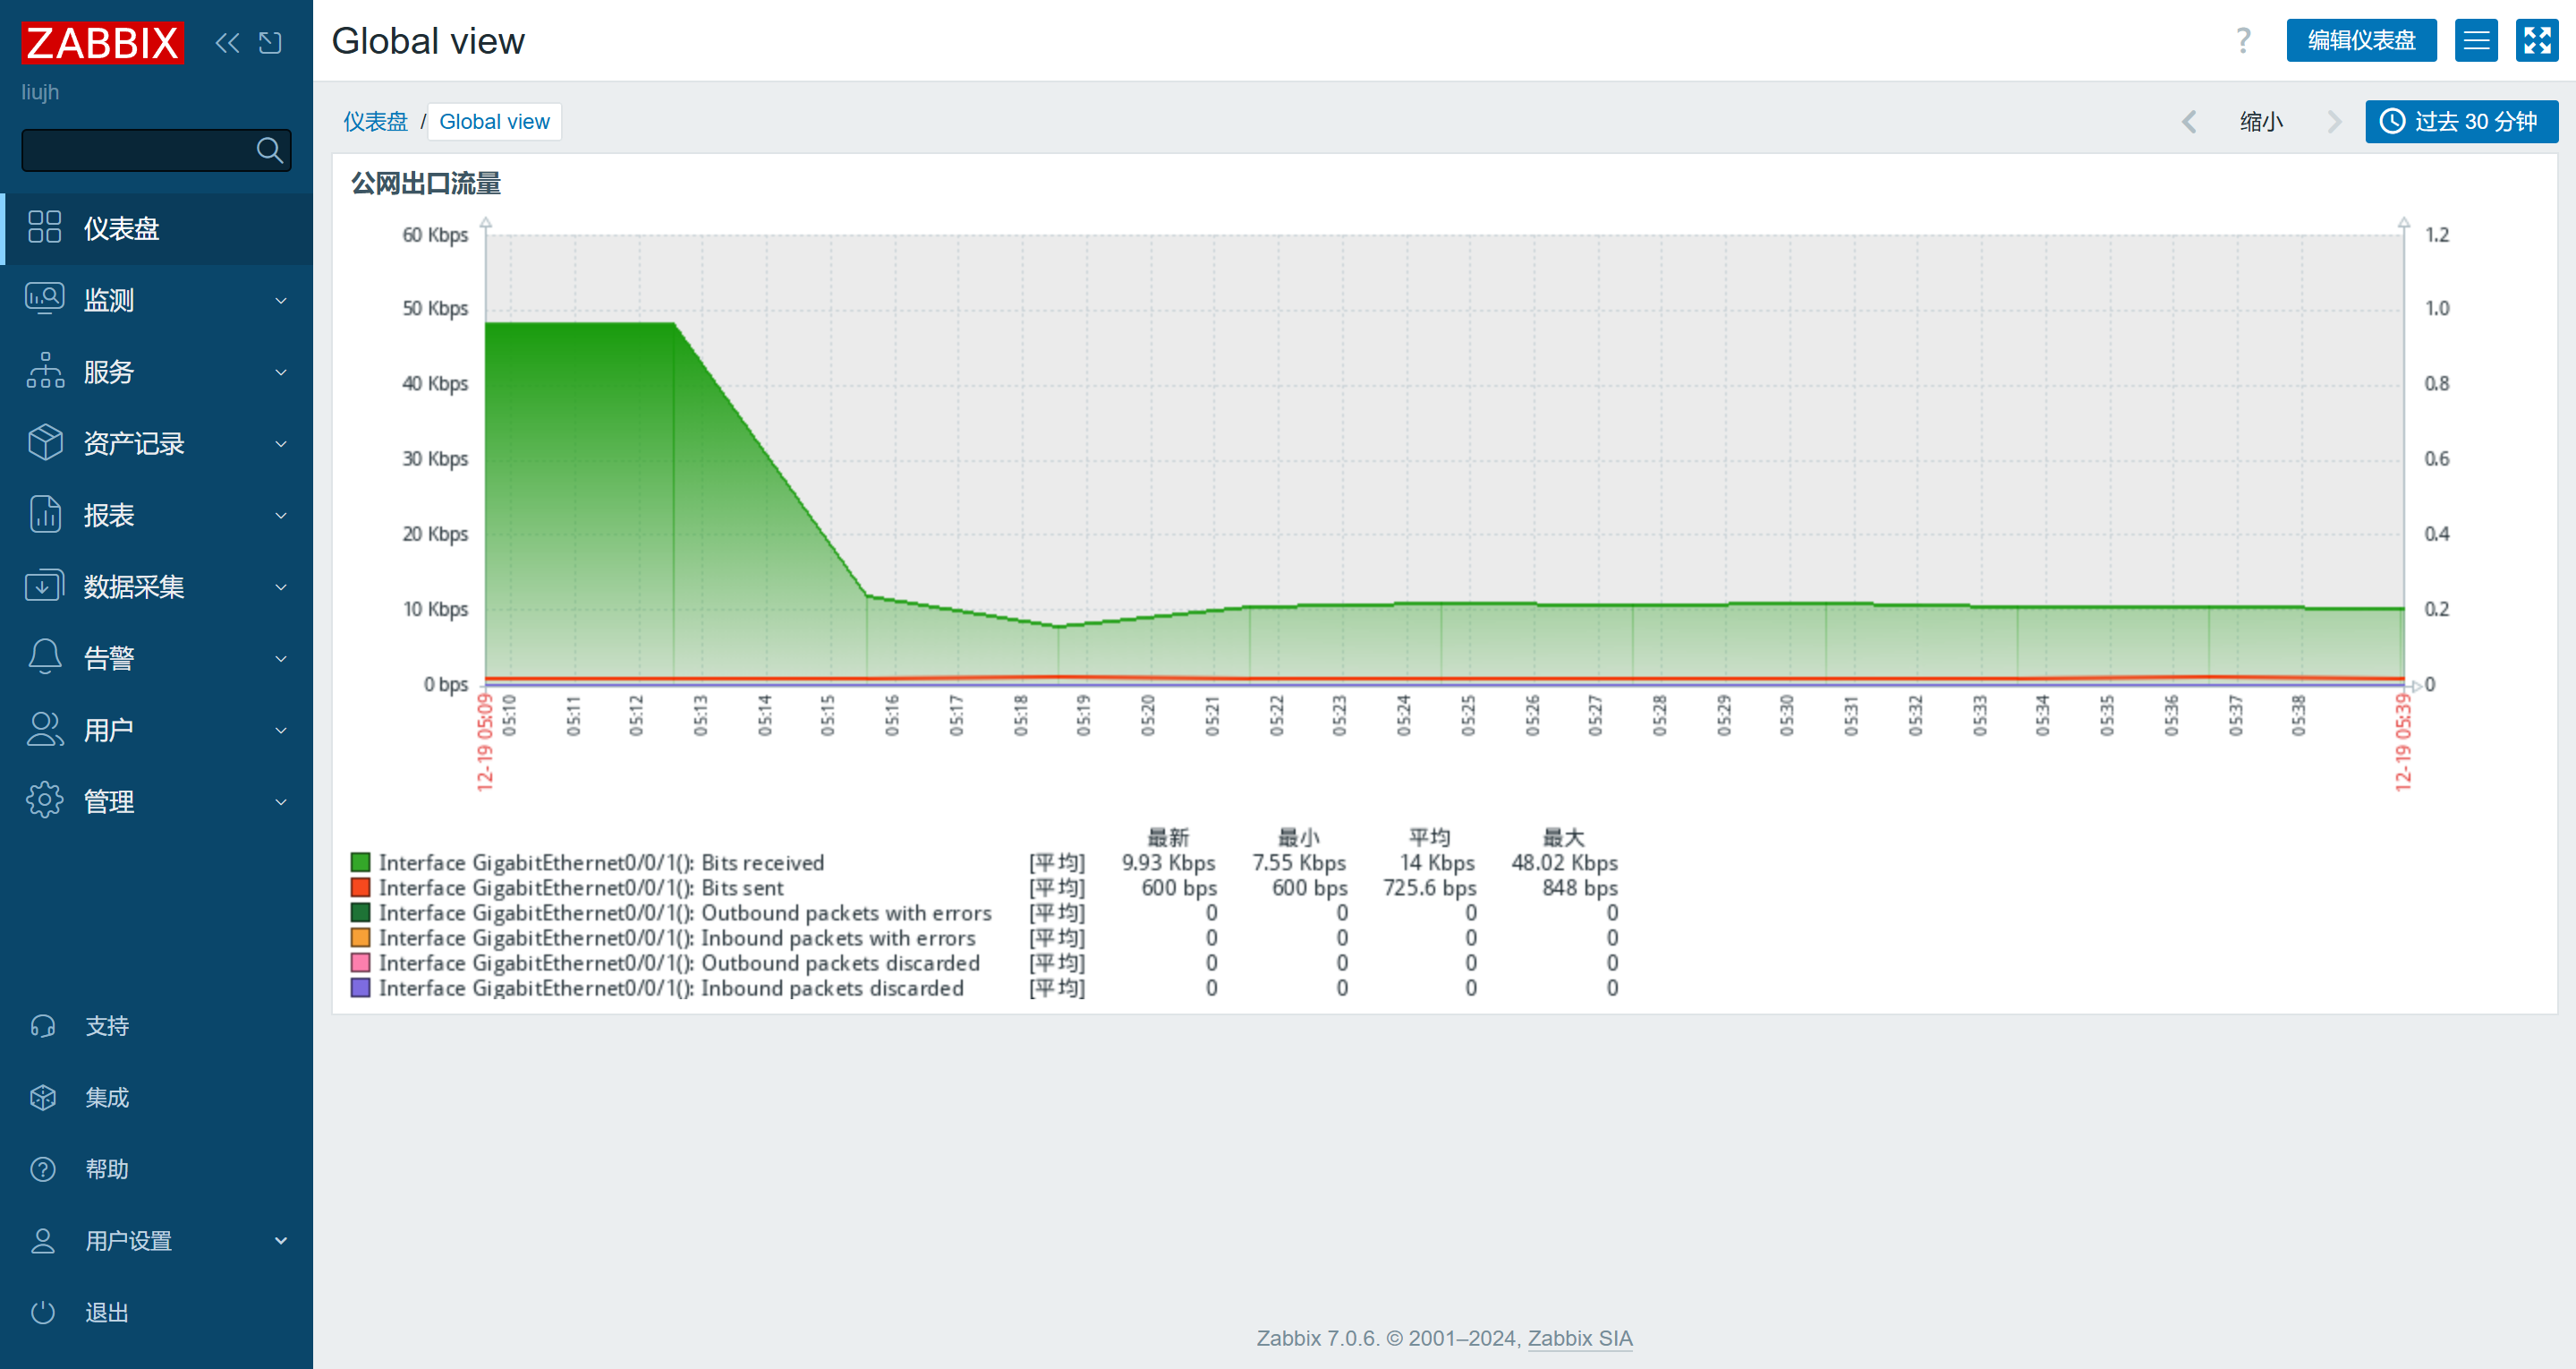
Task: Click the hide sidebar icon
Action: coord(270,43)
